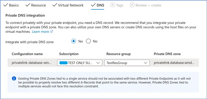The image size is (207, 99).
Task: Click the Basics checkmark icon
Action: click(x=6, y=5)
